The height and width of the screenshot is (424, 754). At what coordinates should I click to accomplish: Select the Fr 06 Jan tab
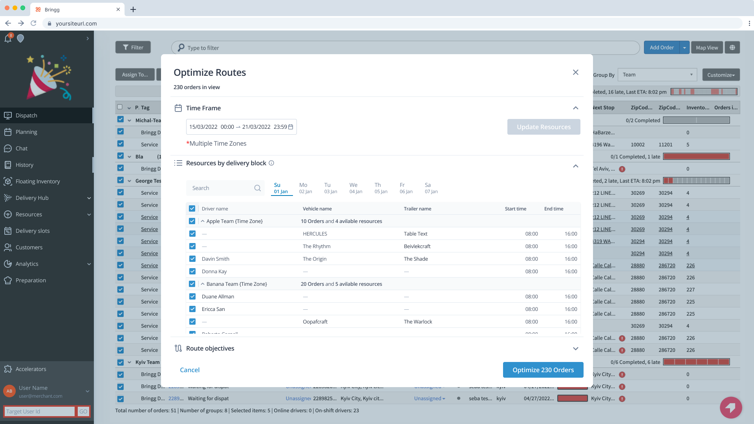tap(406, 188)
